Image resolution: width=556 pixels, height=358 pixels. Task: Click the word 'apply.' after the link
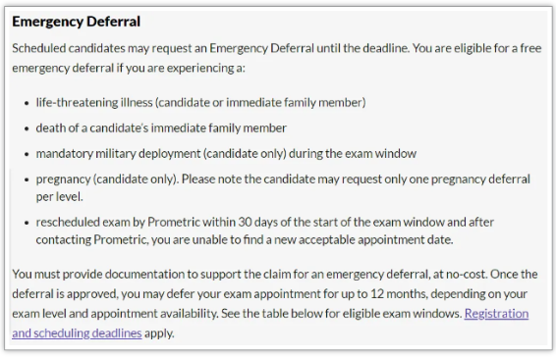159,333
